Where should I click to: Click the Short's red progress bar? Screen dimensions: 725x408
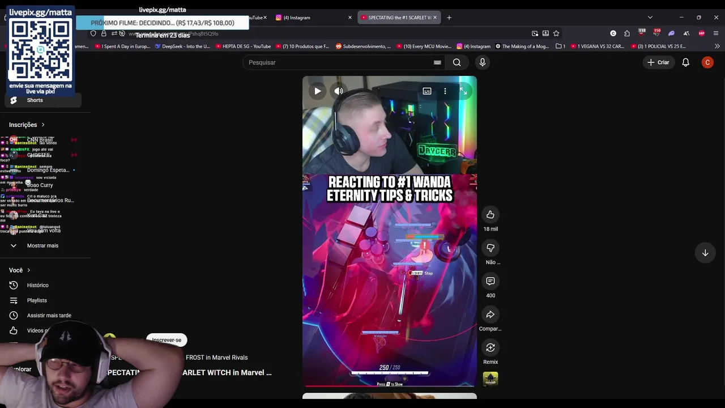tap(390, 386)
